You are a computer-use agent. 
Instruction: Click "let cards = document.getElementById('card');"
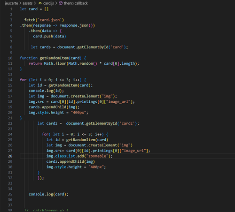(x=79, y=47)
